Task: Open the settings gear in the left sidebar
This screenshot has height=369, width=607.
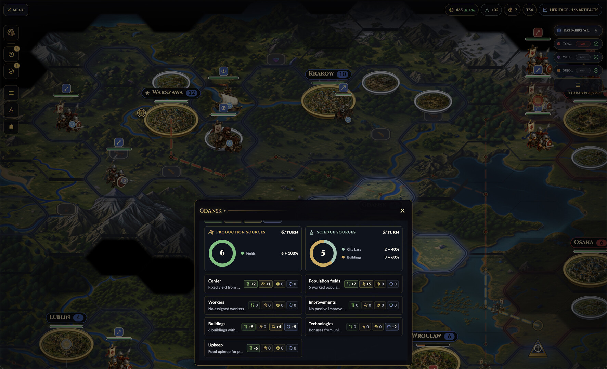Action: pyautogui.click(x=11, y=32)
